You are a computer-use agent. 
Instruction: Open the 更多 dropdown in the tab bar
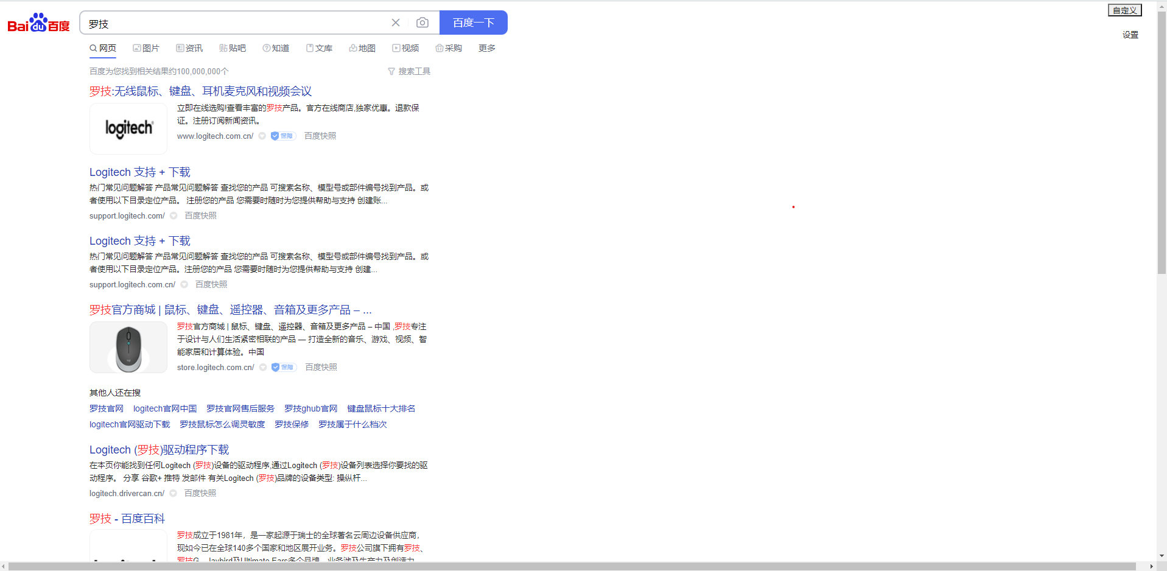486,48
